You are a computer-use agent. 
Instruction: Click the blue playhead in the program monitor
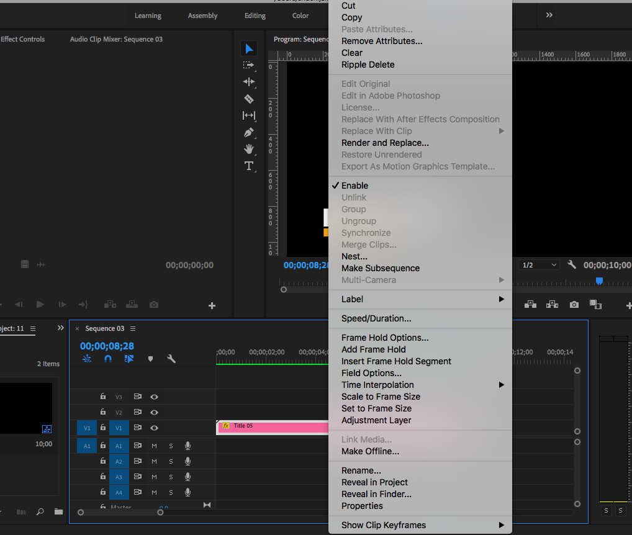[x=598, y=281]
